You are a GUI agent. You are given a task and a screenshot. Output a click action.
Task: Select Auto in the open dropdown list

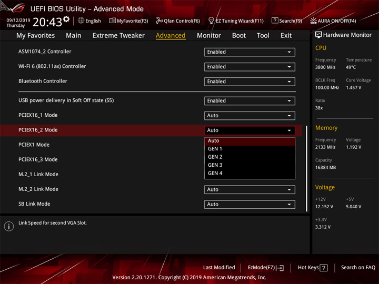[250, 141]
